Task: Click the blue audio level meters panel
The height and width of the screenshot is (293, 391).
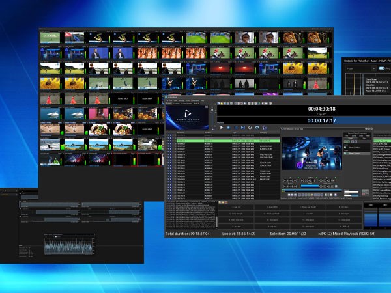Action: (377, 216)
